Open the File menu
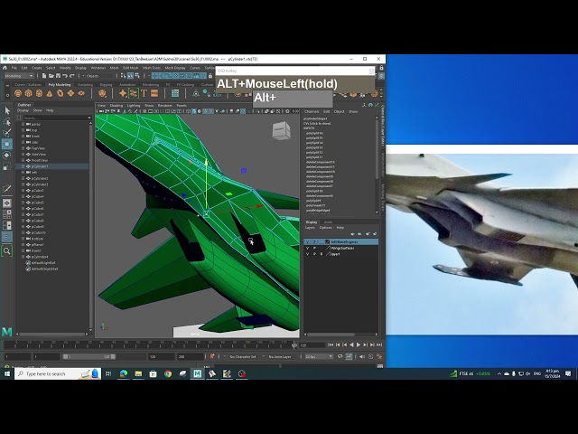Viewport: 578px width, 434px height. tap(14, 68)
